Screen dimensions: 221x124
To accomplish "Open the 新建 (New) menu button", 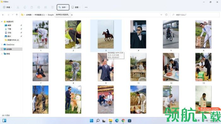I will [7, 7].
